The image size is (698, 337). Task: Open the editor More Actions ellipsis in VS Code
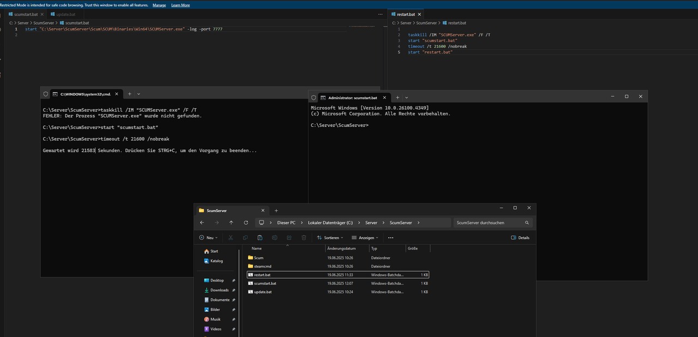pyautogui.click(x=380, y=14)
